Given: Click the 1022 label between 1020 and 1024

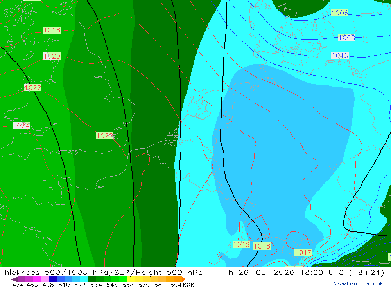Looking at the screenshot, I should (x=33, y=88).
